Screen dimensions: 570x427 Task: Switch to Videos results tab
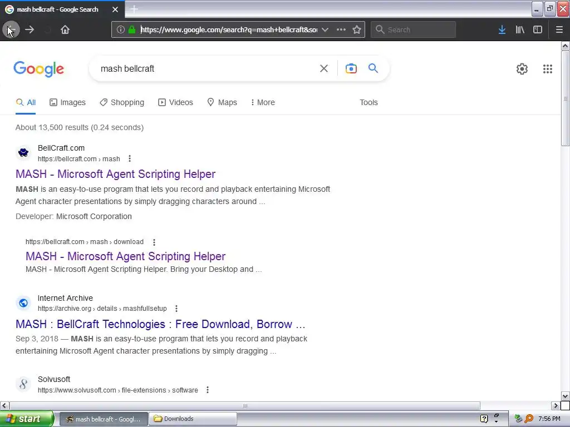[x=175, y=102]
